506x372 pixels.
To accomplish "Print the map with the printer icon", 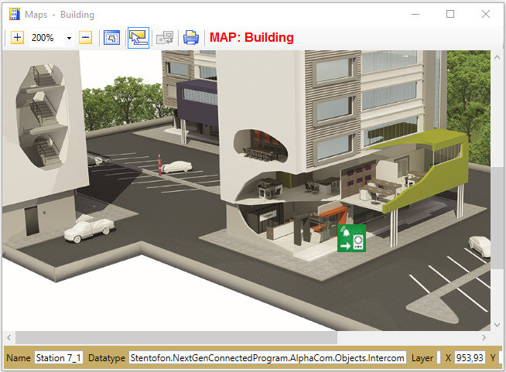I will pos(190,37).
